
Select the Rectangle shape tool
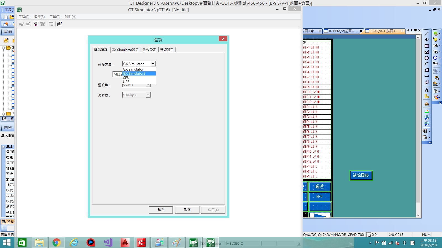pyautogui.click(x=427, y=46)
